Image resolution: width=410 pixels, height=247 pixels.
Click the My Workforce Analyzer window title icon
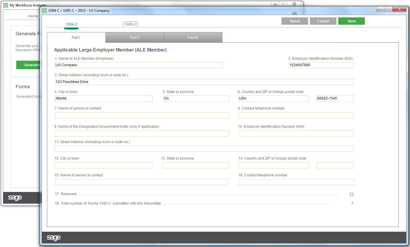tap(6, 5)
